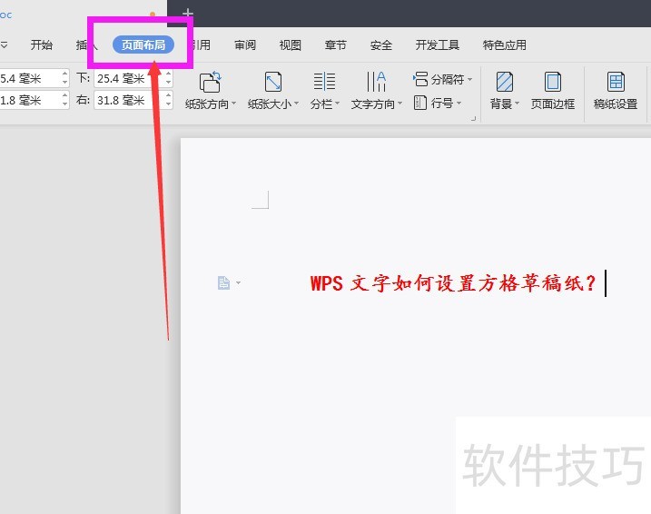The height and width of the screenshot is (514, 651).
Task: Open the 纸张大小 paper size tool
Action: pos(272,91)
